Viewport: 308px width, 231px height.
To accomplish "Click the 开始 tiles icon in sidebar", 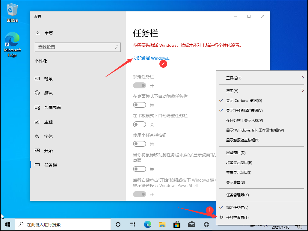I will [37, 150].
